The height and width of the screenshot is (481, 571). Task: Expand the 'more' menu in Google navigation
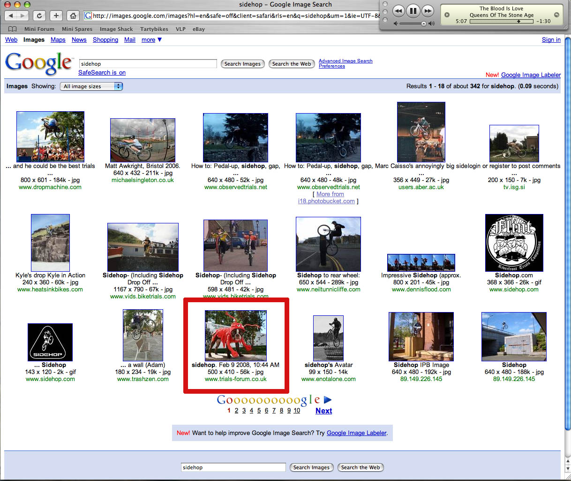pyautogui.click(x=151, y=40)
